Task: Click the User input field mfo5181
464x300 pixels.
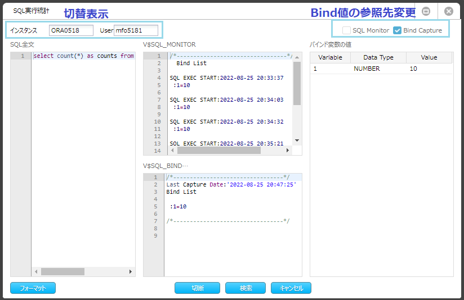Action: click(x=136, y=30)
